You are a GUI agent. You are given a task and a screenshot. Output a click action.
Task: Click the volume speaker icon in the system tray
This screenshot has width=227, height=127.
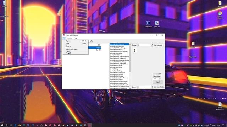pos(207,125)
